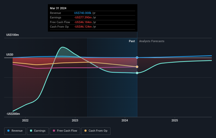The width and height of the screenshot is (216, 138).
Task: Click the 2022 x-axis label
Action: (x=25, y=121)
